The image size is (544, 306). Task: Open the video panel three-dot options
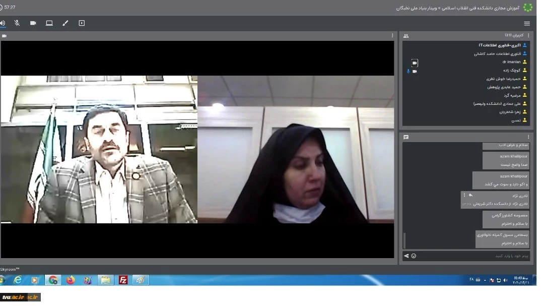coord(392,36)
